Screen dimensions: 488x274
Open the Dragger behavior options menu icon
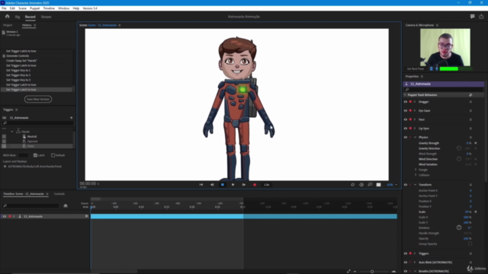[x=470, y=101]
